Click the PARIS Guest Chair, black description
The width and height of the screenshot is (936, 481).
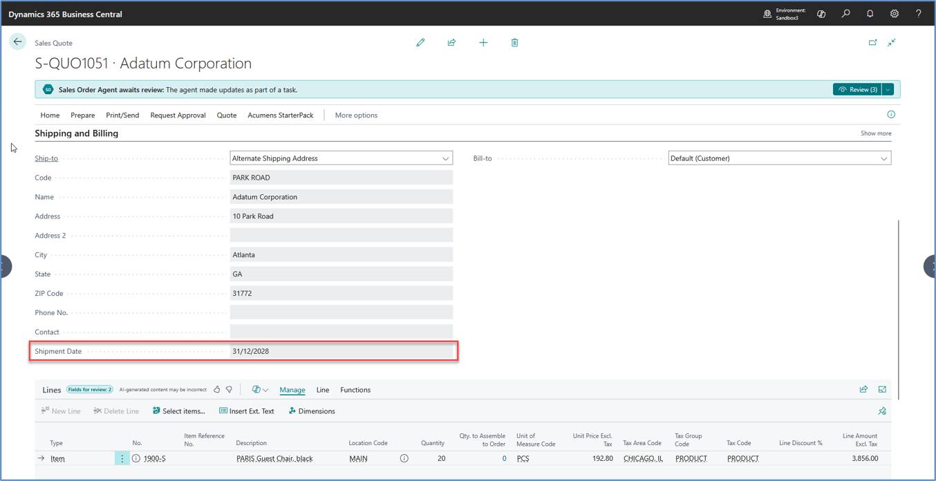tap(274, 458)
